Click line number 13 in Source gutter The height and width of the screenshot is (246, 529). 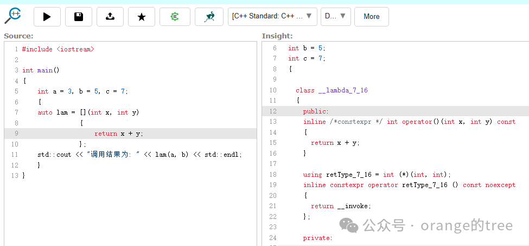15,175
